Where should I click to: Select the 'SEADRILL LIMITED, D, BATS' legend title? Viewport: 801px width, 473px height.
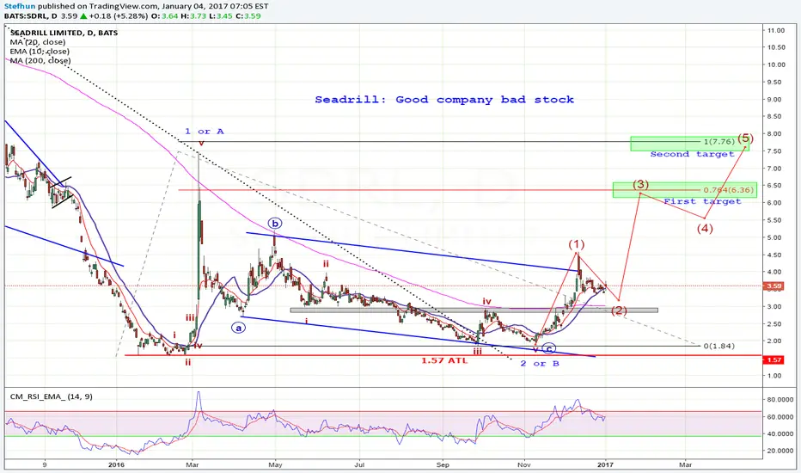point(64,33)
